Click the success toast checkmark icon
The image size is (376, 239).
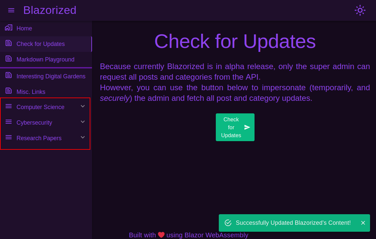(x=228, y=223)
